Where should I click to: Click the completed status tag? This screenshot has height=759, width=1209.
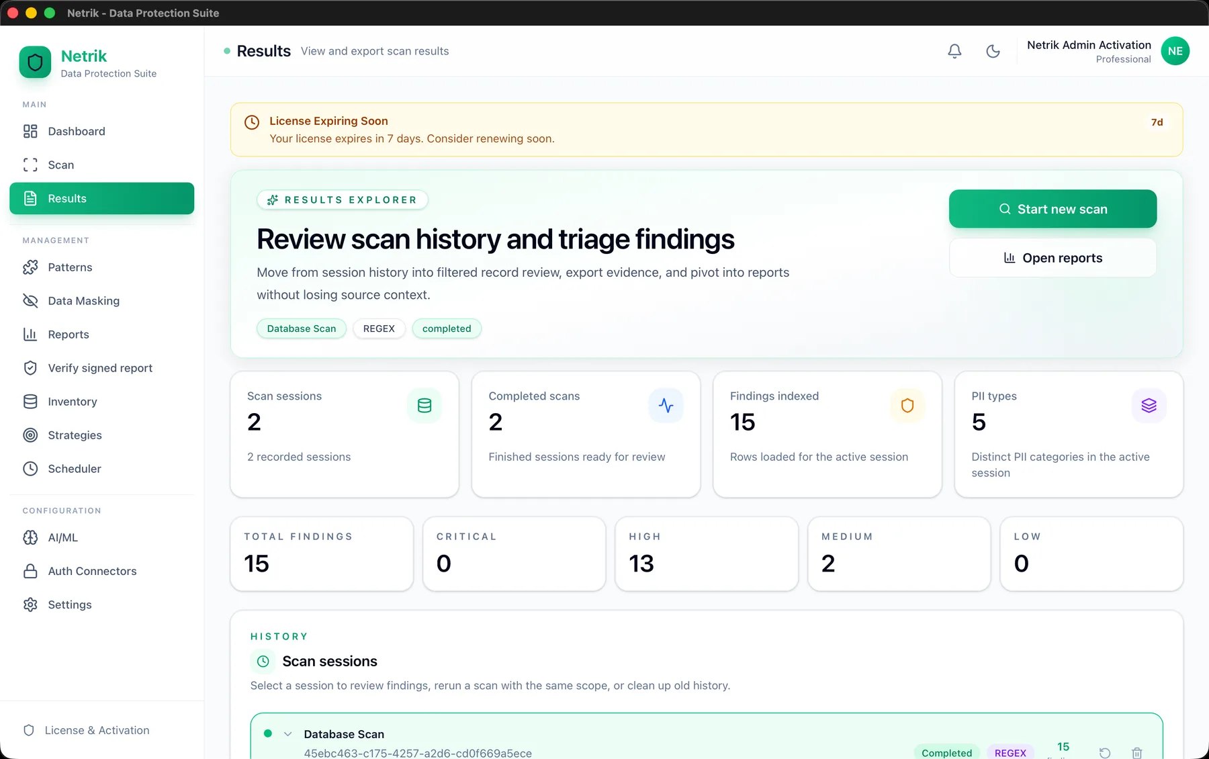pos(447,328)
